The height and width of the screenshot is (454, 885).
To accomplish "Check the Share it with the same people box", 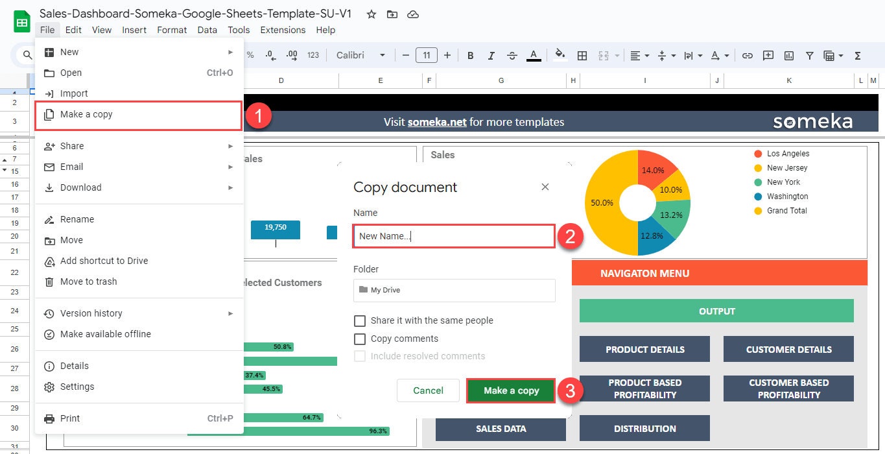I will [x=360, y=320].
